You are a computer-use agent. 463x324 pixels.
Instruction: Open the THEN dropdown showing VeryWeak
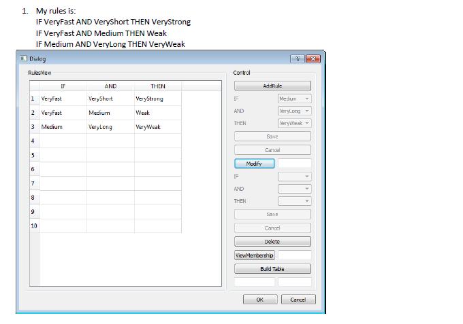click(x=294, y=123)
